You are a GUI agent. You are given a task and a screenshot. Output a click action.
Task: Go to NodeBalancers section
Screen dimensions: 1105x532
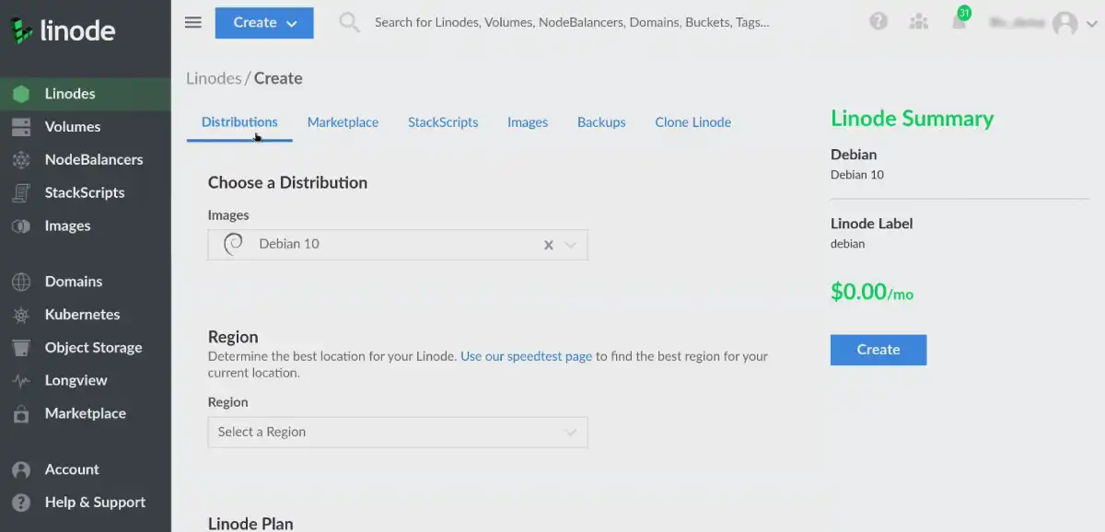(86, 160)
